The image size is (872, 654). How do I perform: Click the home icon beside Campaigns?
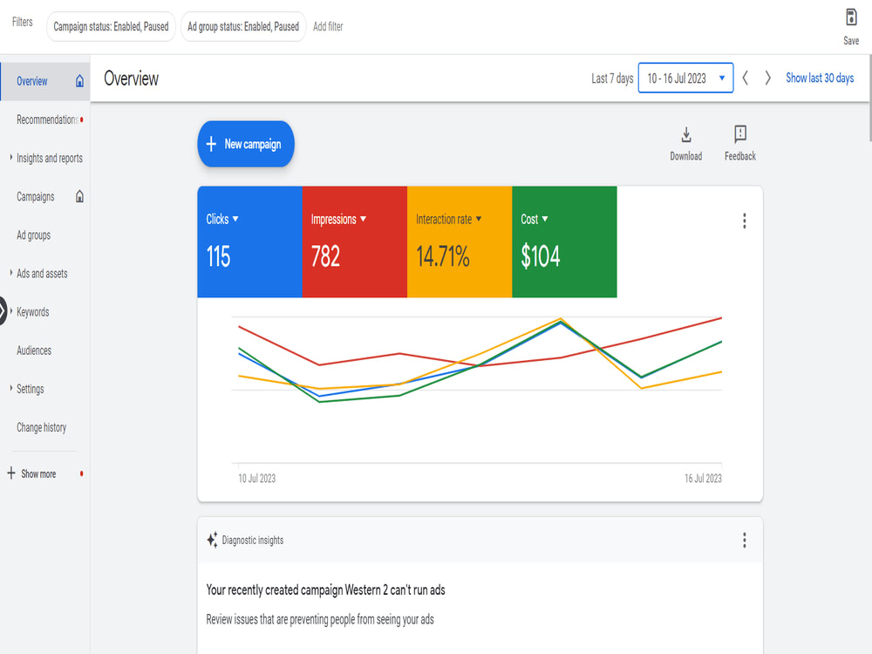79,196
